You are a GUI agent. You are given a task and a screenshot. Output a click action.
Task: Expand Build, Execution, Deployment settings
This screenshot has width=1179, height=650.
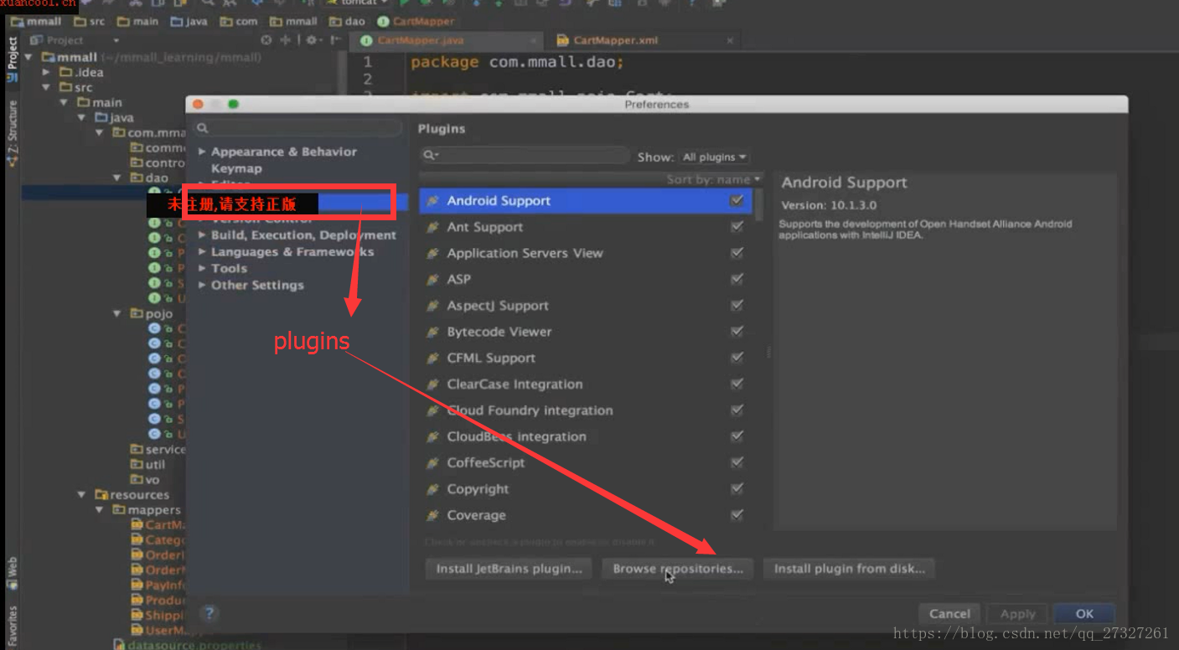click(x=202, y=235)
